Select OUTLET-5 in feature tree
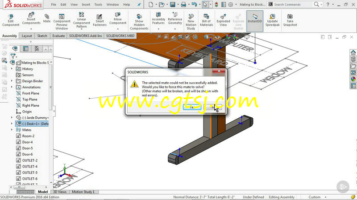Screen dimensions: 357x200 tap(29, 172)
